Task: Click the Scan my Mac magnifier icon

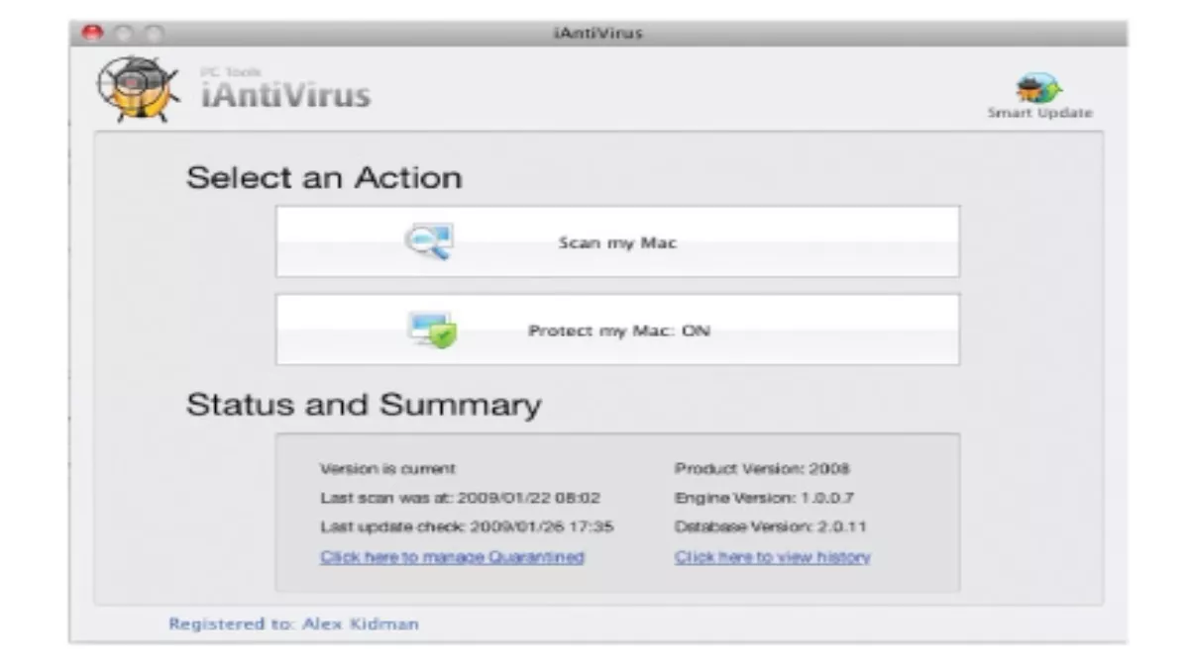Action: pos(430,240)
